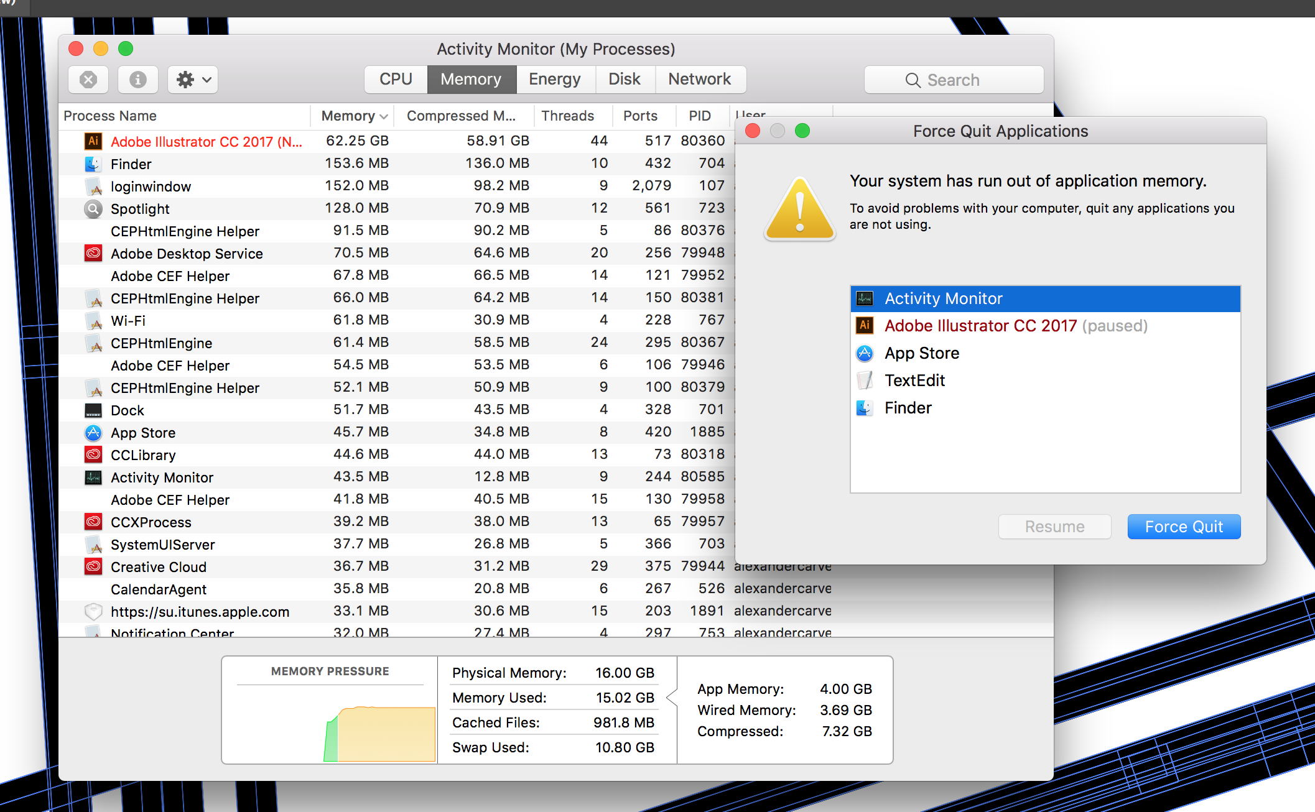Click the Physical Memory 16.00 GB value
The width and height of the screenshot is (1315, 812).
[x=625, y=673]
